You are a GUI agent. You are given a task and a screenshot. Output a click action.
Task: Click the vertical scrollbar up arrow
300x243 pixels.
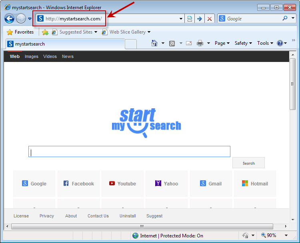click(293, 55)
